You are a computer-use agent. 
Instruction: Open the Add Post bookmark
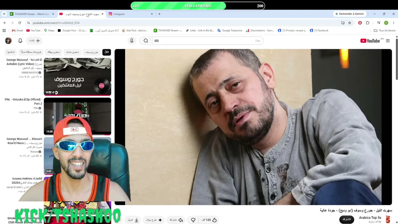[135, 30]
